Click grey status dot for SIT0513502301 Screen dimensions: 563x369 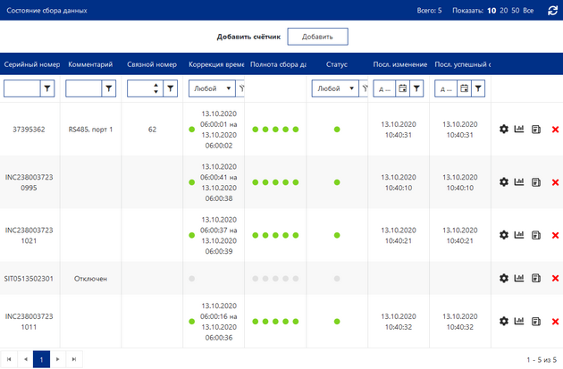click(337, 279)
